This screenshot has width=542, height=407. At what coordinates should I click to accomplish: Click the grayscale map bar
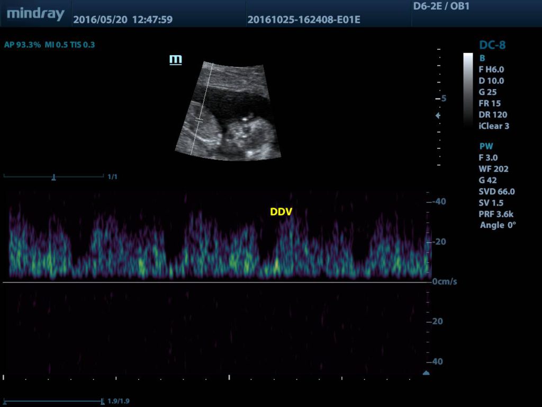tap(468, 89)
